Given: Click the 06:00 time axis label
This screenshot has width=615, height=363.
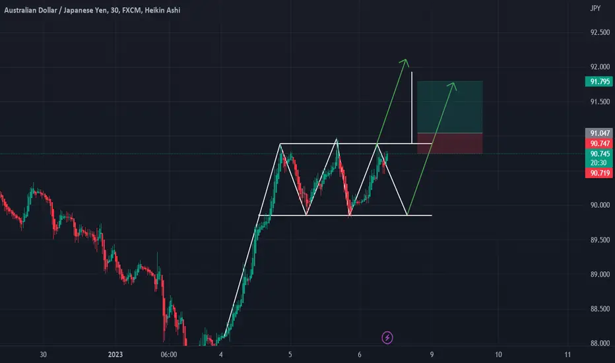Looking at the screenshot, I should (x=169, y=355).
